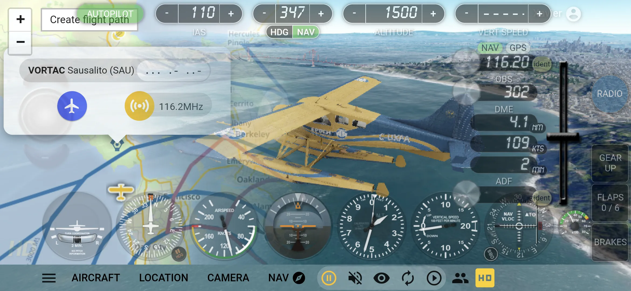Click Create flight path button
The width and height of the screenshot is (631, 291).
coord(89,20)
